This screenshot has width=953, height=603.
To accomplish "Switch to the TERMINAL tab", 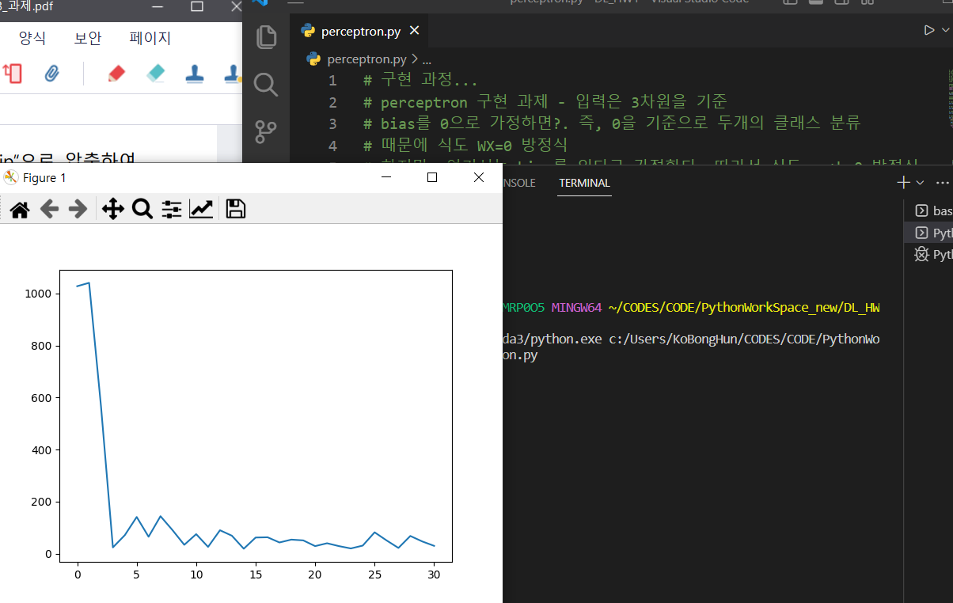I will (584, 183).
